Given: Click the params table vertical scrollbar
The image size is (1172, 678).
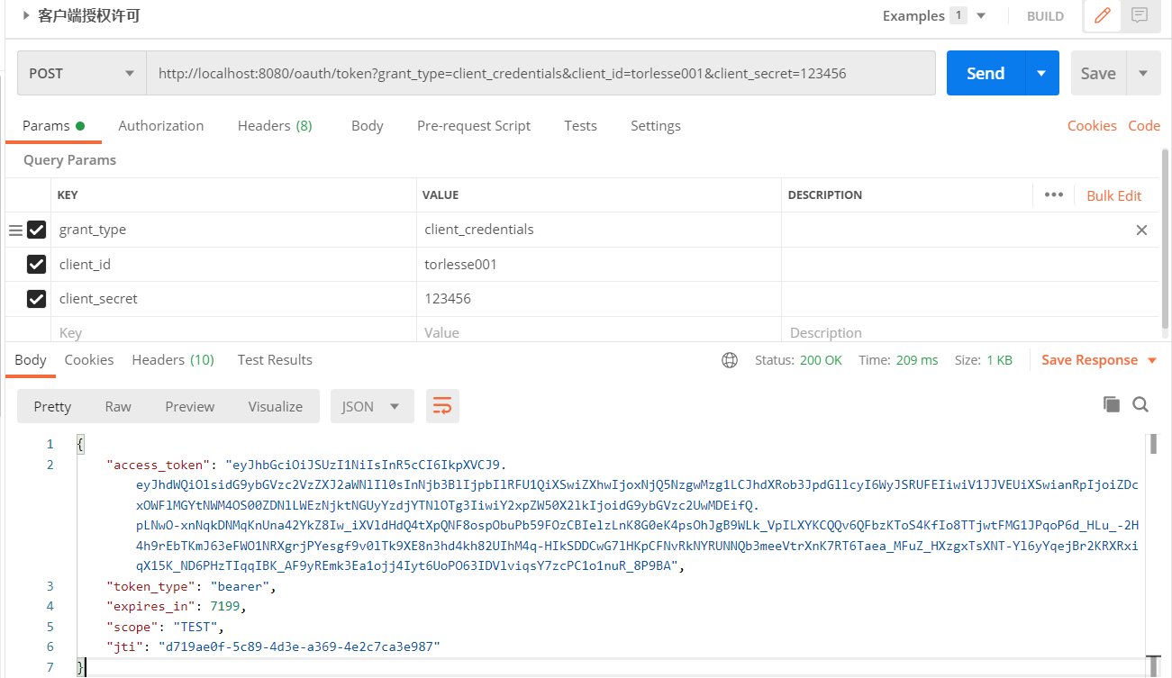Looking at the screenshot, I should 1166,239.
